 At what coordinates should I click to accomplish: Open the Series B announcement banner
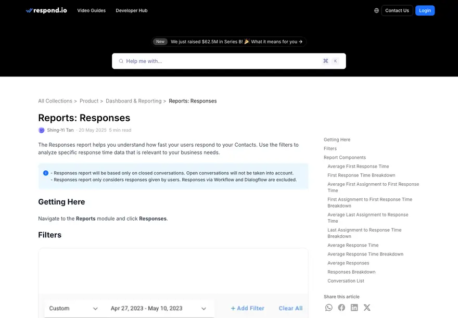[228, 42]
